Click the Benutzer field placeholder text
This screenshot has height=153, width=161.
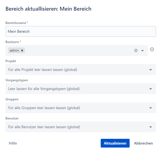tap(44, 127)
